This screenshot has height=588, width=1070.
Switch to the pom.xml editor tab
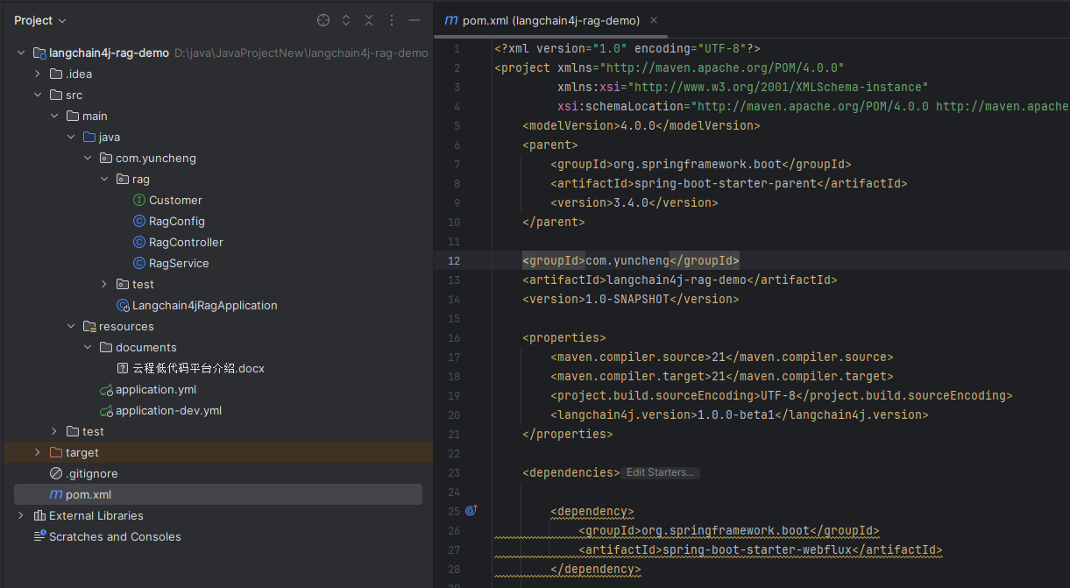[x=551, y=20]
